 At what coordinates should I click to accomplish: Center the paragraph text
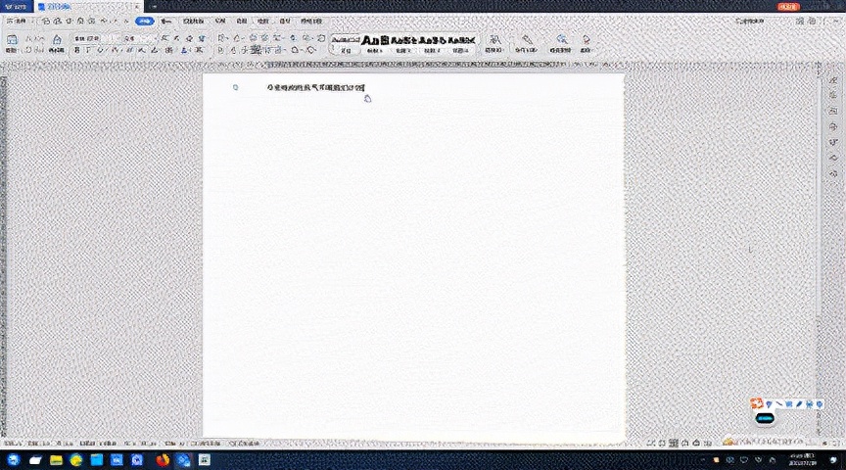(x=234, y=50)
